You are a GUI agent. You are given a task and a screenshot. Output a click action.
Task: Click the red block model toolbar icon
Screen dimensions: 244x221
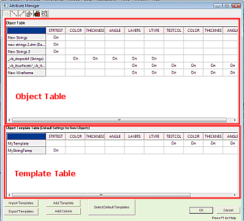point(37,13)
